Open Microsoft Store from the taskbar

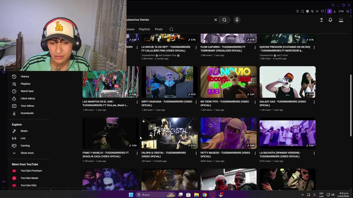[x=188, y=195]
